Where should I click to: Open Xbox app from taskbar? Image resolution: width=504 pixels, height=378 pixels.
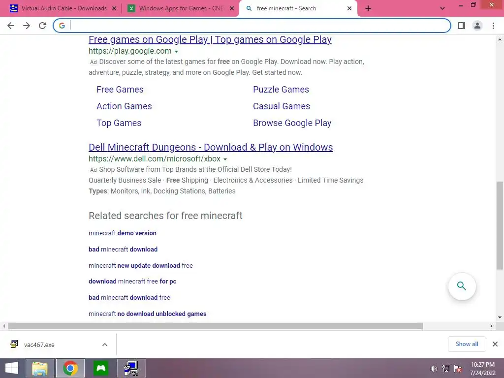(101, 368)
